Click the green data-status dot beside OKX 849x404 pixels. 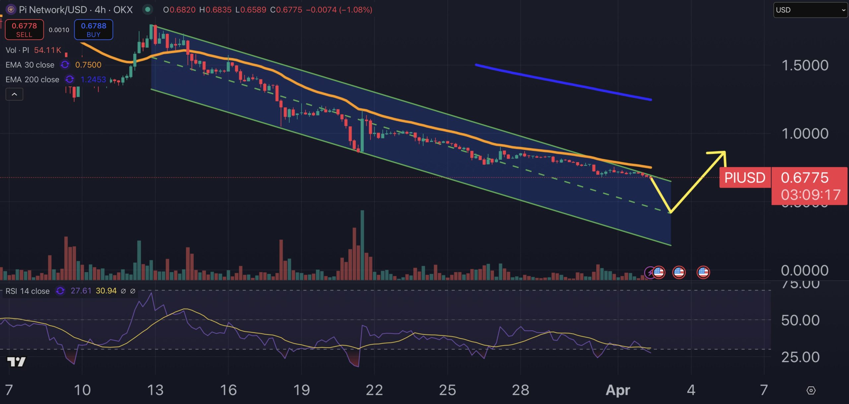[148, 10]
